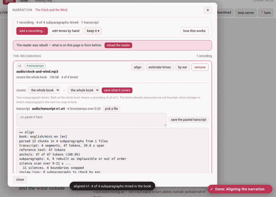Open the first 'the whole book' covers dropdown
This screenshot has height=197, width=276.
44,90
